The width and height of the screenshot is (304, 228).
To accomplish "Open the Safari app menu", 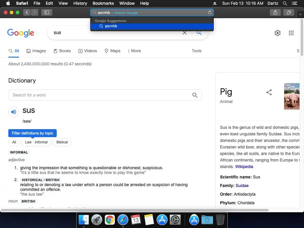I will point(22,3).
